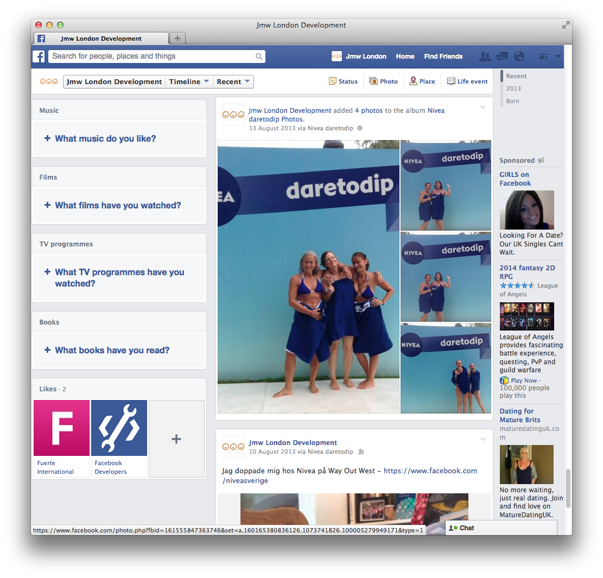Open the notifications globe icon
Image resolution: width=603 pixels, height=578 pixels.
coord(519,56)
